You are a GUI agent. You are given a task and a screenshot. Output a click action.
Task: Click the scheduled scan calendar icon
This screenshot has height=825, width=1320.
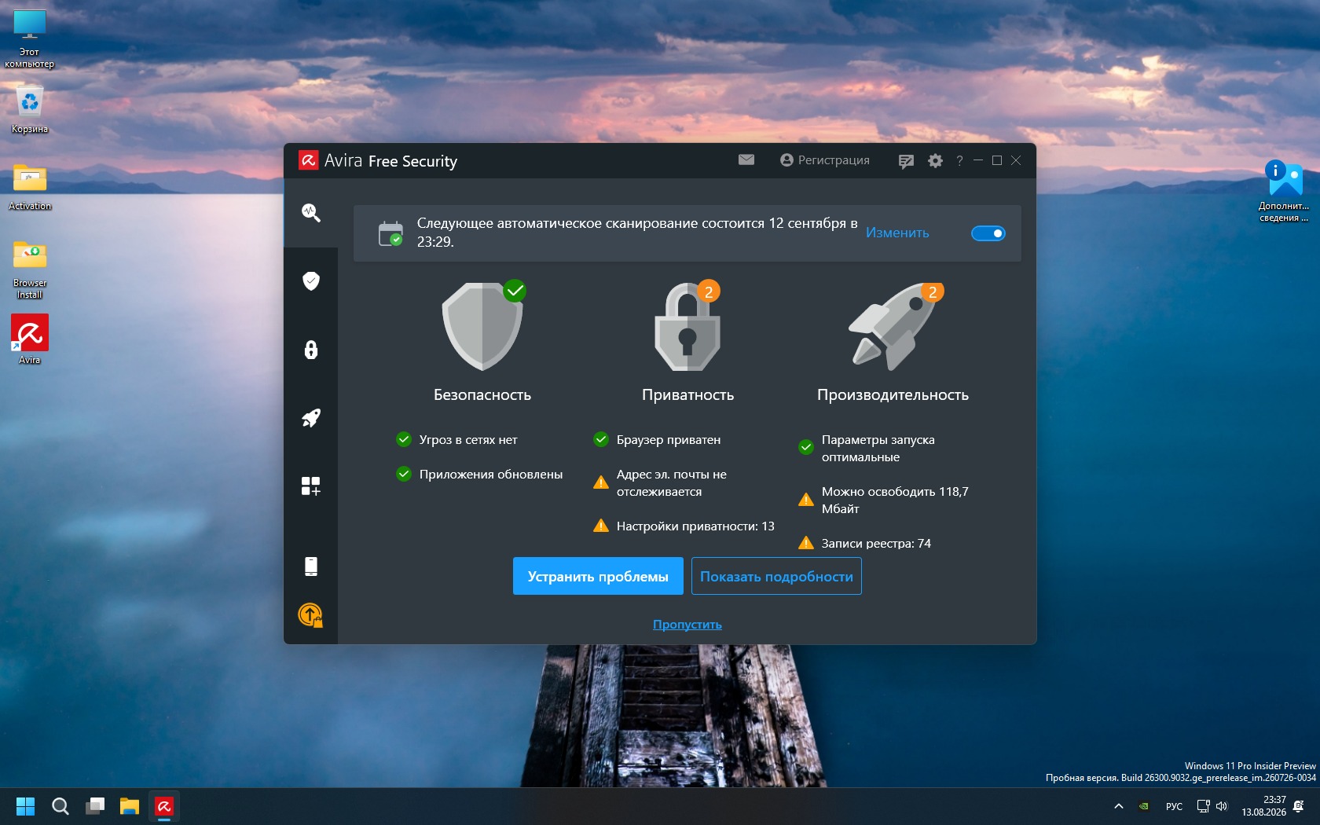(x=390, y=233)
